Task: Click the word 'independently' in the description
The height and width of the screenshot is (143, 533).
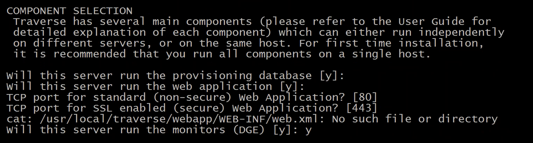Action: [x=461, y=32]
